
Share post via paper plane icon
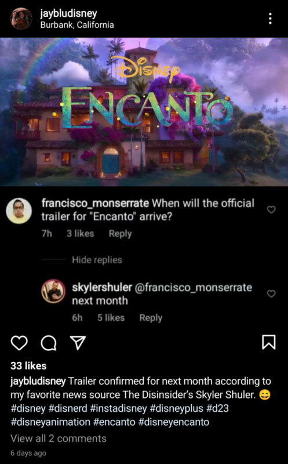pyautogui.click(x=78, y=343)
